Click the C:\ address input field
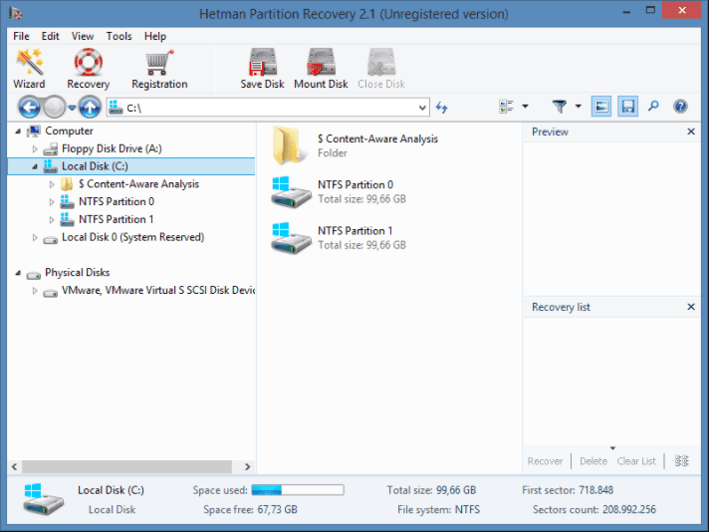The image size is (709, 532). 270,108
